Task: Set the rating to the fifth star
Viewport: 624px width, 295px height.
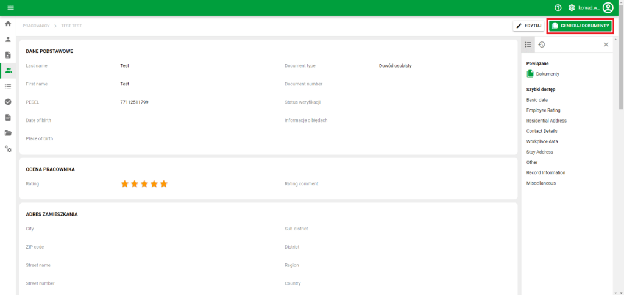Action: pos(163,183)
